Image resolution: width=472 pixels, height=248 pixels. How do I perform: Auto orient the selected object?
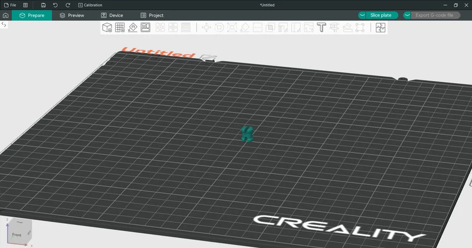[132, 27]
